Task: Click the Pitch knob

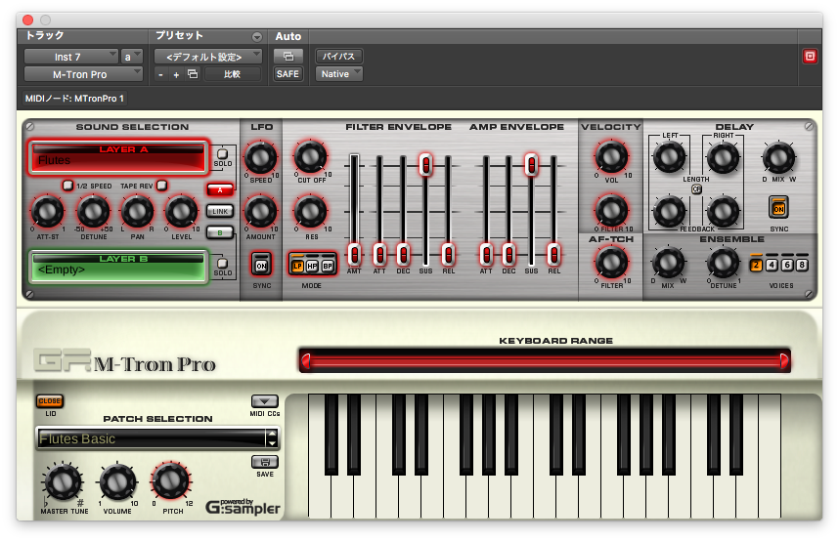Action: [171, 480]
